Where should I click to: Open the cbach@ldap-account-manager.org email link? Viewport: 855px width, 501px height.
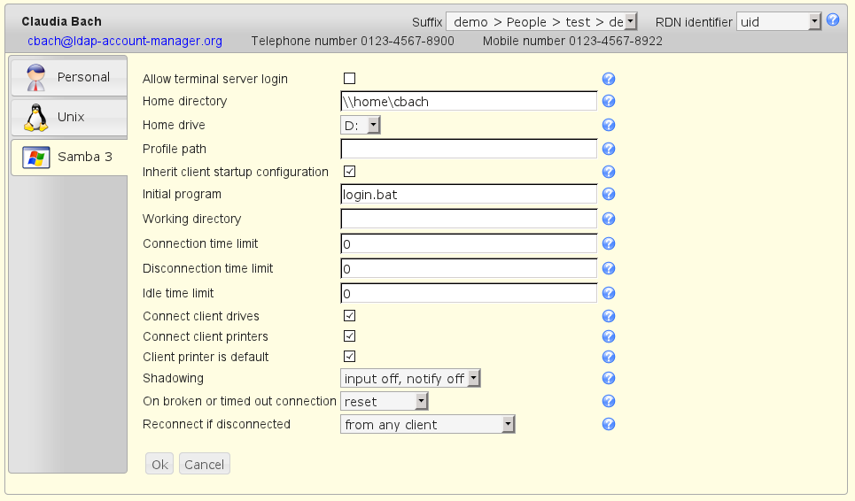[x=125, y=42]
